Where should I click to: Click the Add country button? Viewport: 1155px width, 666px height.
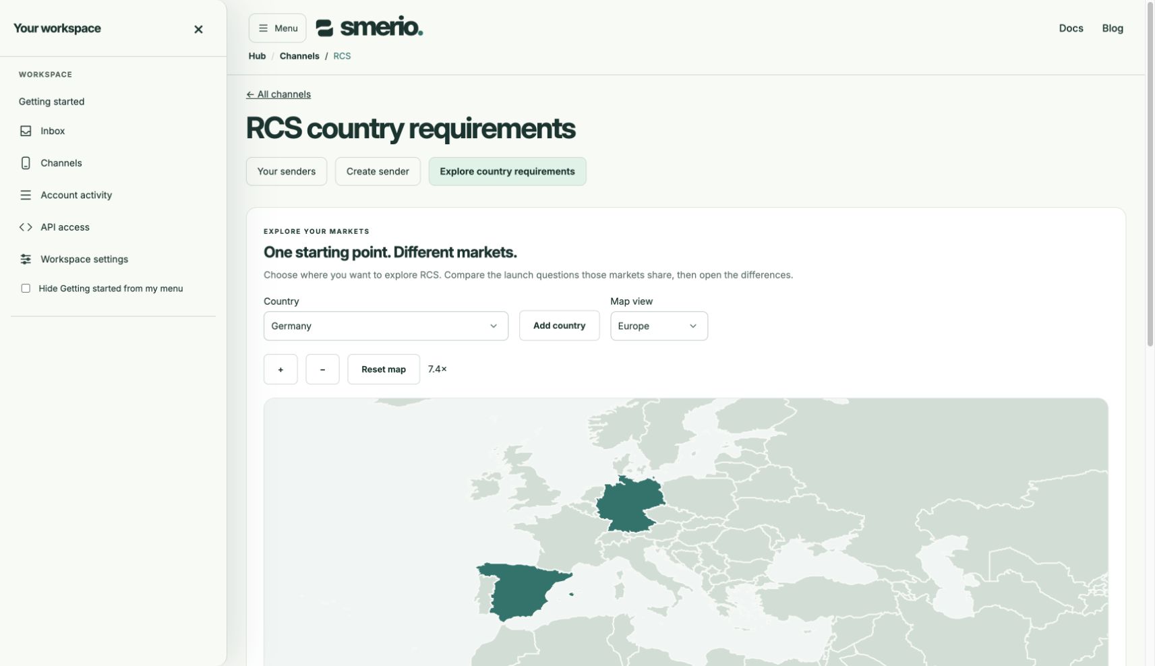coord(559,326)
